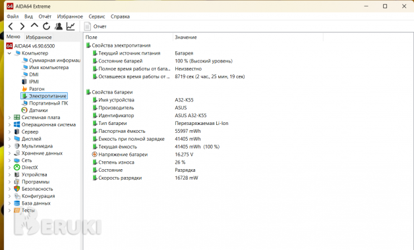Open the Справка menu
Viewport: 414px width, 250px height.
click(x=120, y=16)
